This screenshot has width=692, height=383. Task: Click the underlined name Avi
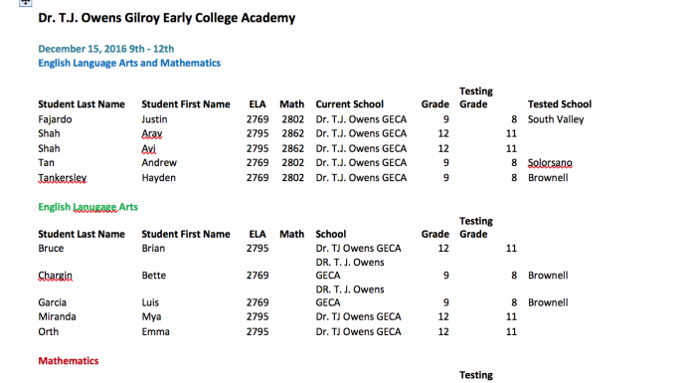pyautogui.click(x=149, y=148)
